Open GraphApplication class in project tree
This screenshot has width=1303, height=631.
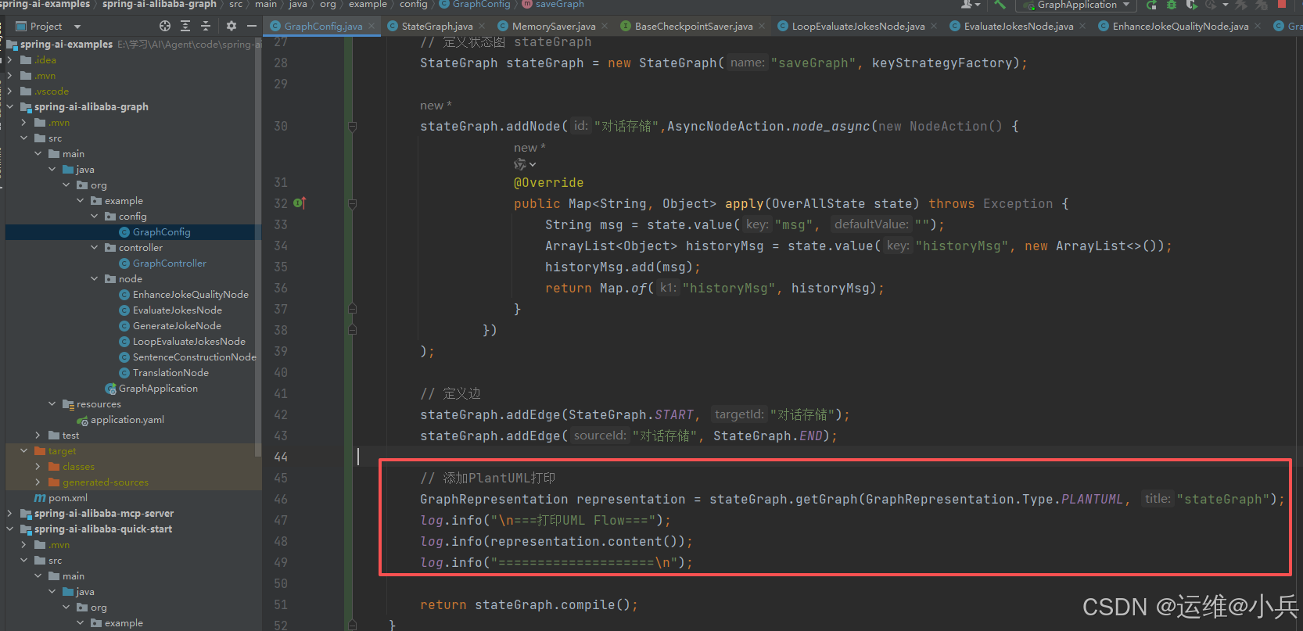coord(158,388)
